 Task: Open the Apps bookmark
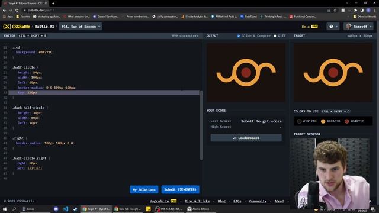(x=8, y=17)
